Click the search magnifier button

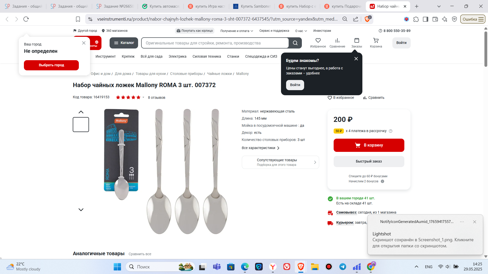tap(295, 43)
